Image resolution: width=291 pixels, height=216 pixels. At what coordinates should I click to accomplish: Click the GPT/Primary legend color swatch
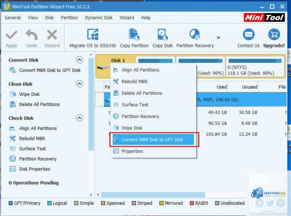(x=11, y=203)
